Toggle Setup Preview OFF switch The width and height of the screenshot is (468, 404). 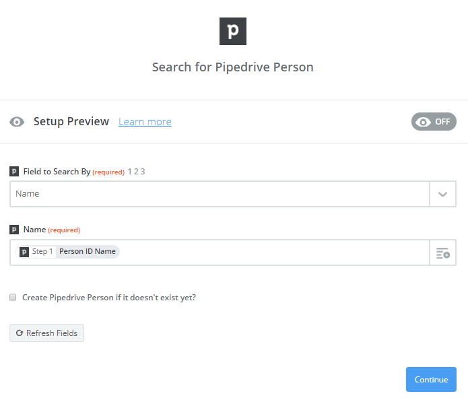tap(434, 121)
